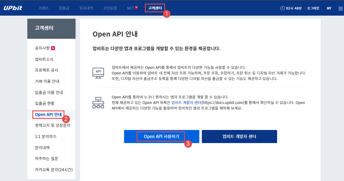Open the 입출금 menu
This screenshot has width=344, height=181.
pos(64,8)
